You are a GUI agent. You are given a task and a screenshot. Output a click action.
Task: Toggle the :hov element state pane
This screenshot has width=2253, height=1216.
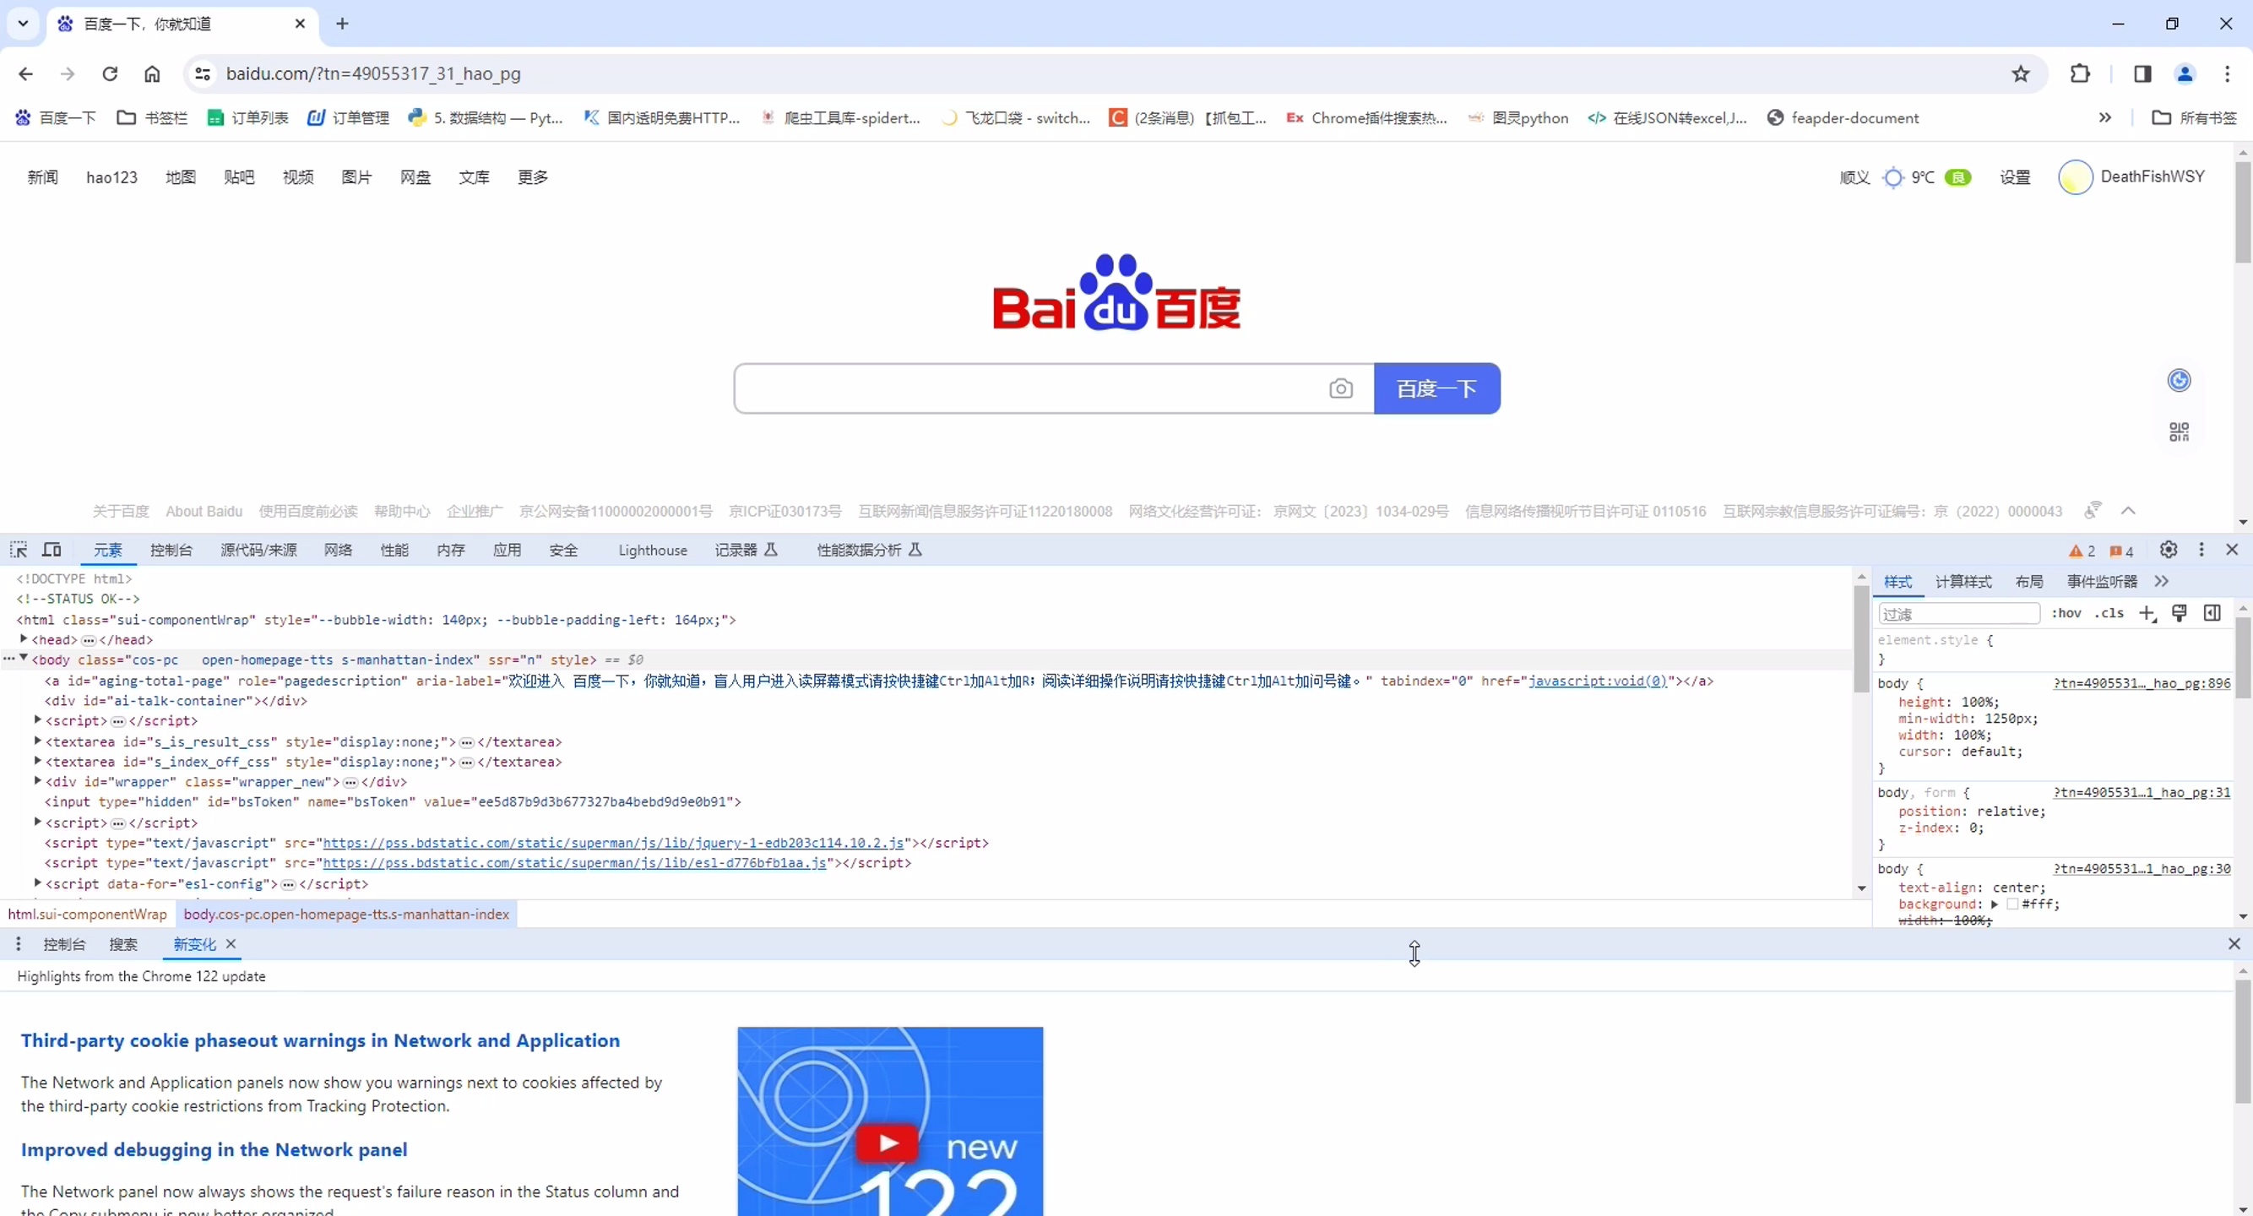[x=2066, y=613]
